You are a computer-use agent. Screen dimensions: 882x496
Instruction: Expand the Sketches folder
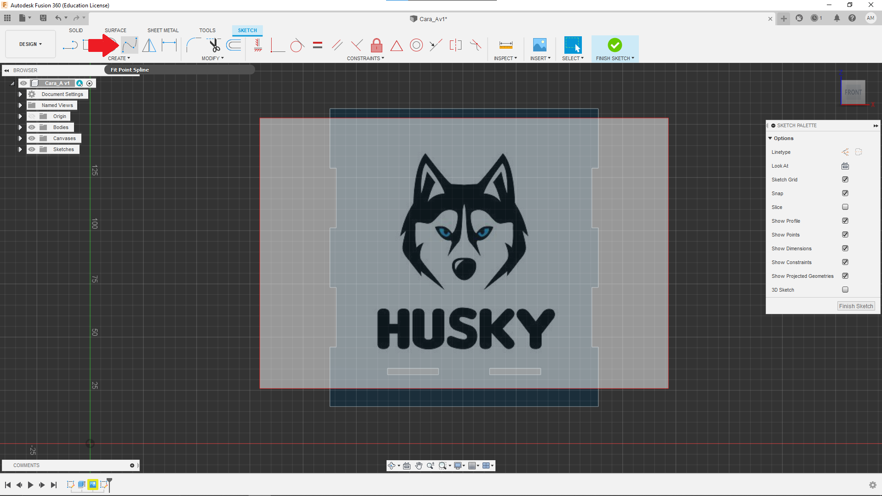[x=20, y=149]
